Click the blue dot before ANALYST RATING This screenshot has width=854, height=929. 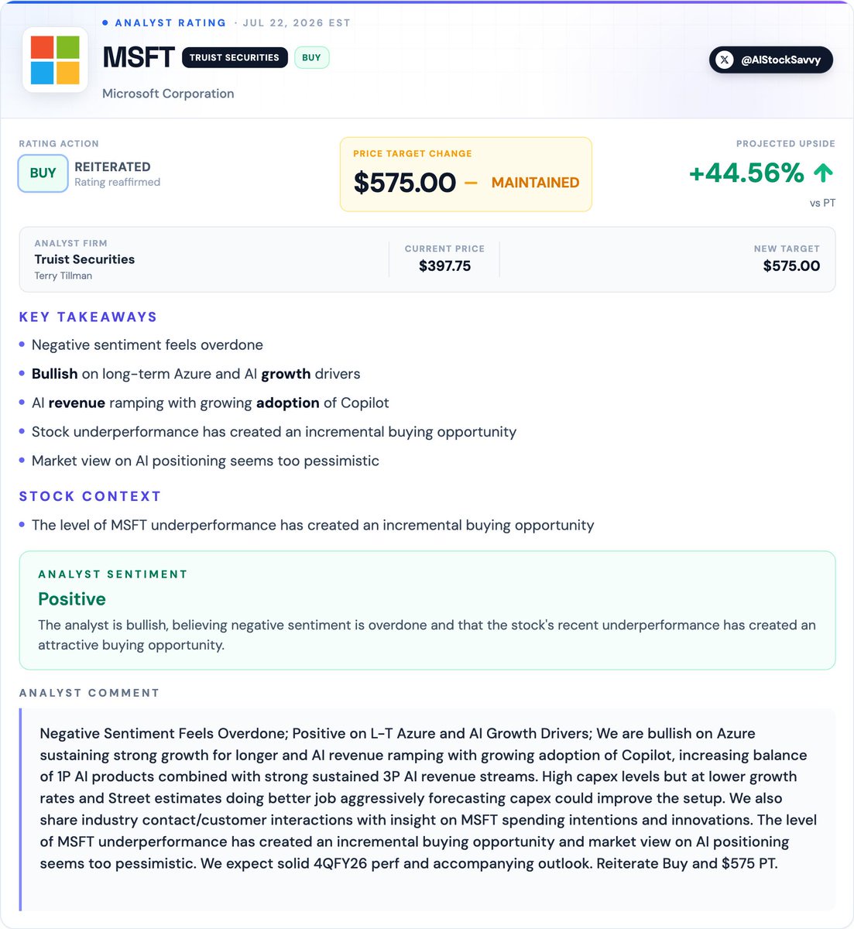(105, 22)
